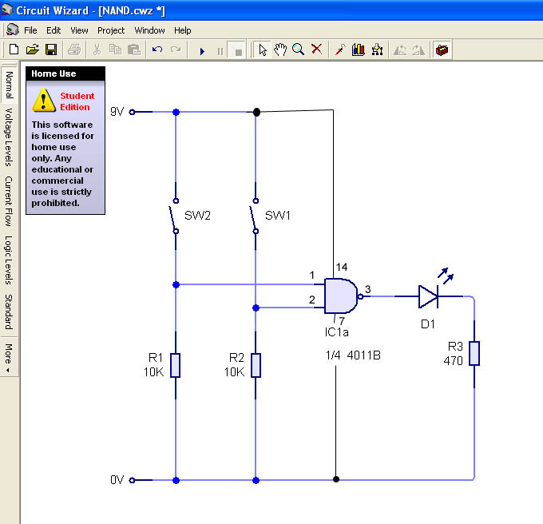Select the arrow pointer tool

pyautogui.click(x=263, y=50)
